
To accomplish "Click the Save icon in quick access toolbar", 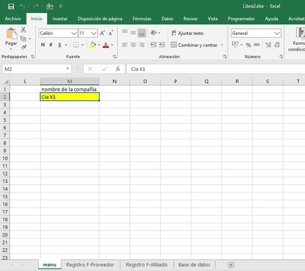I will tap(11, 6).
